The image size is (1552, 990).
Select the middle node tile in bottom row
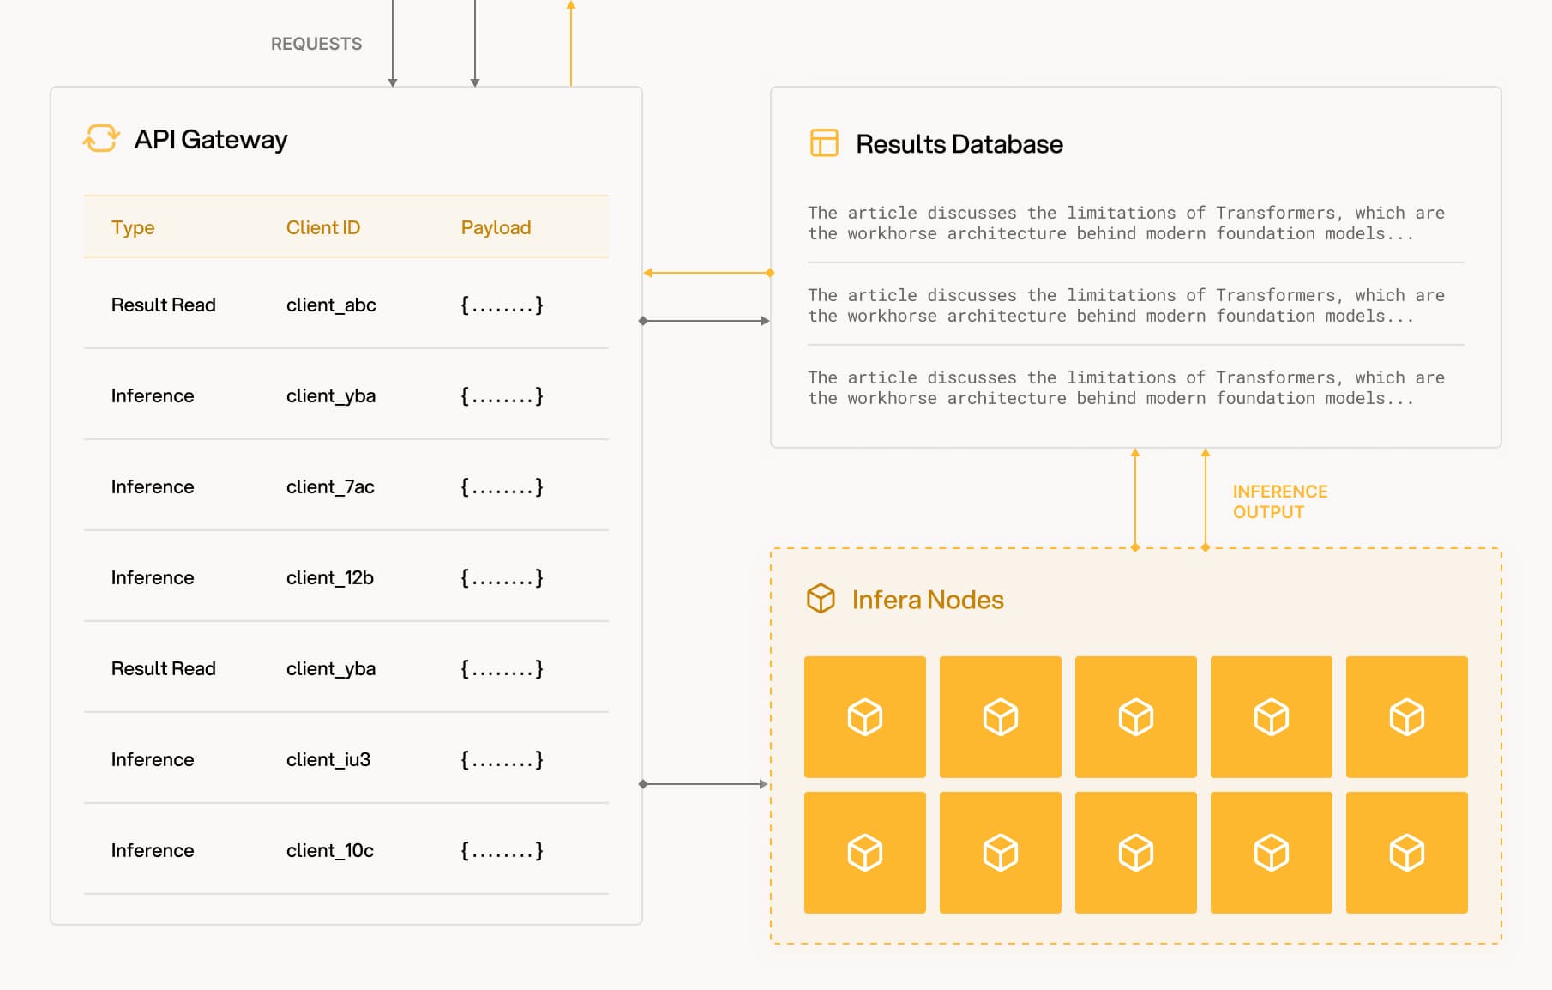click(x=1135, y=852)
